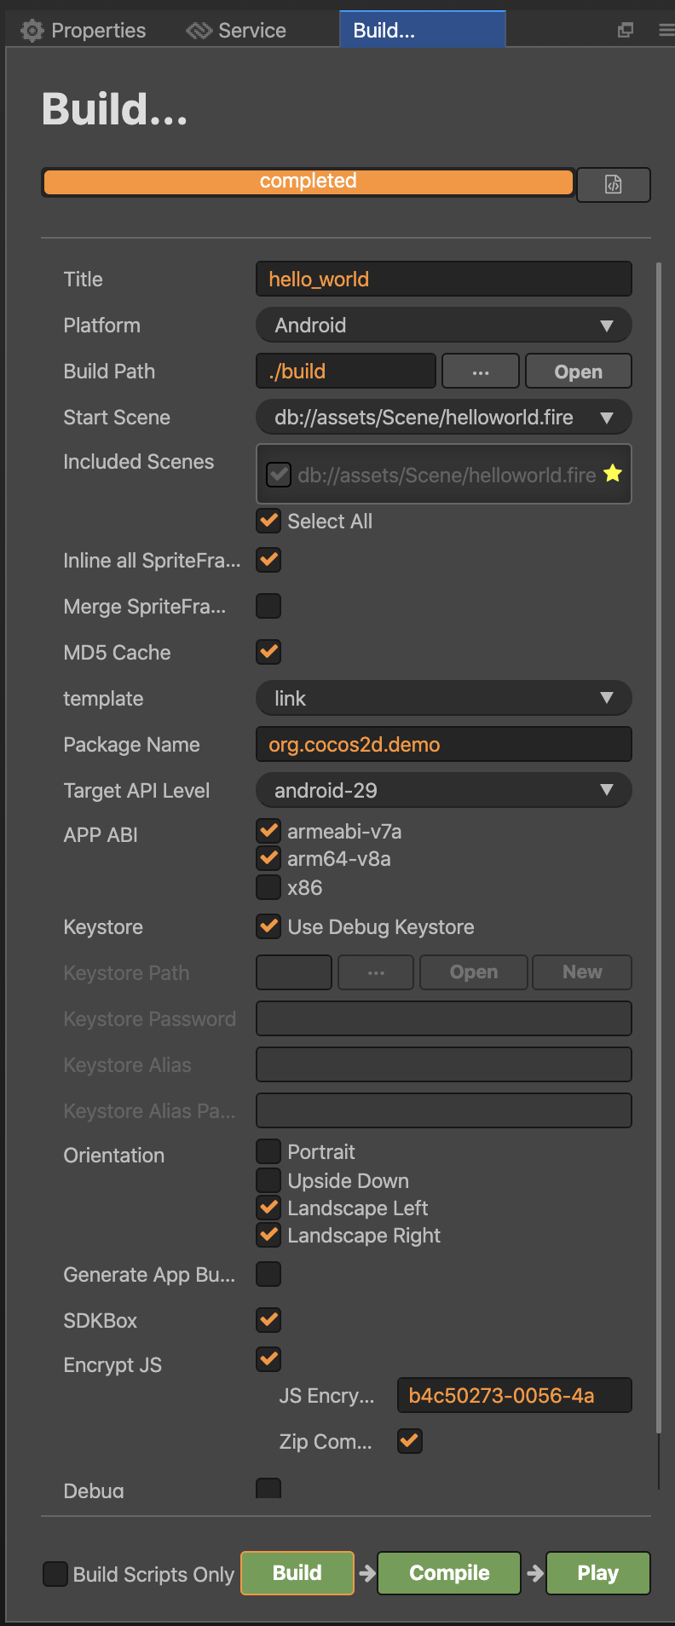The width and height of the screenshot is (675, 1626).
Task: Switch to the Properties tab
Action: [x=98, y=31]
